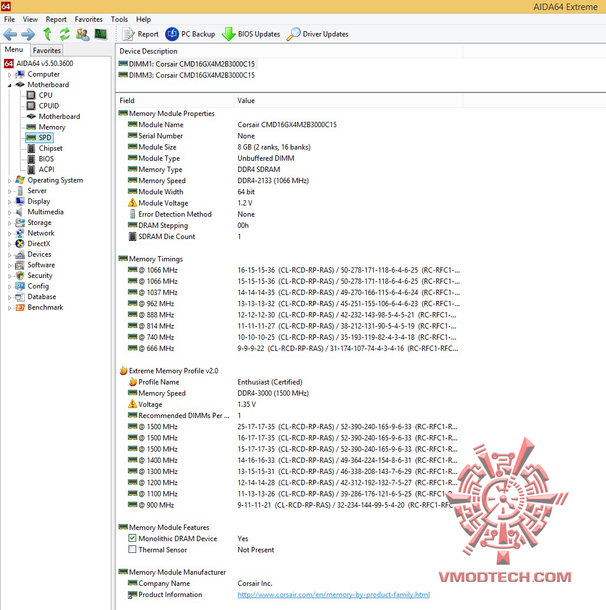Viewport: 606px width, 610px height.
Task: Click the Database icon in the tree
Action: tap(20, 297)
